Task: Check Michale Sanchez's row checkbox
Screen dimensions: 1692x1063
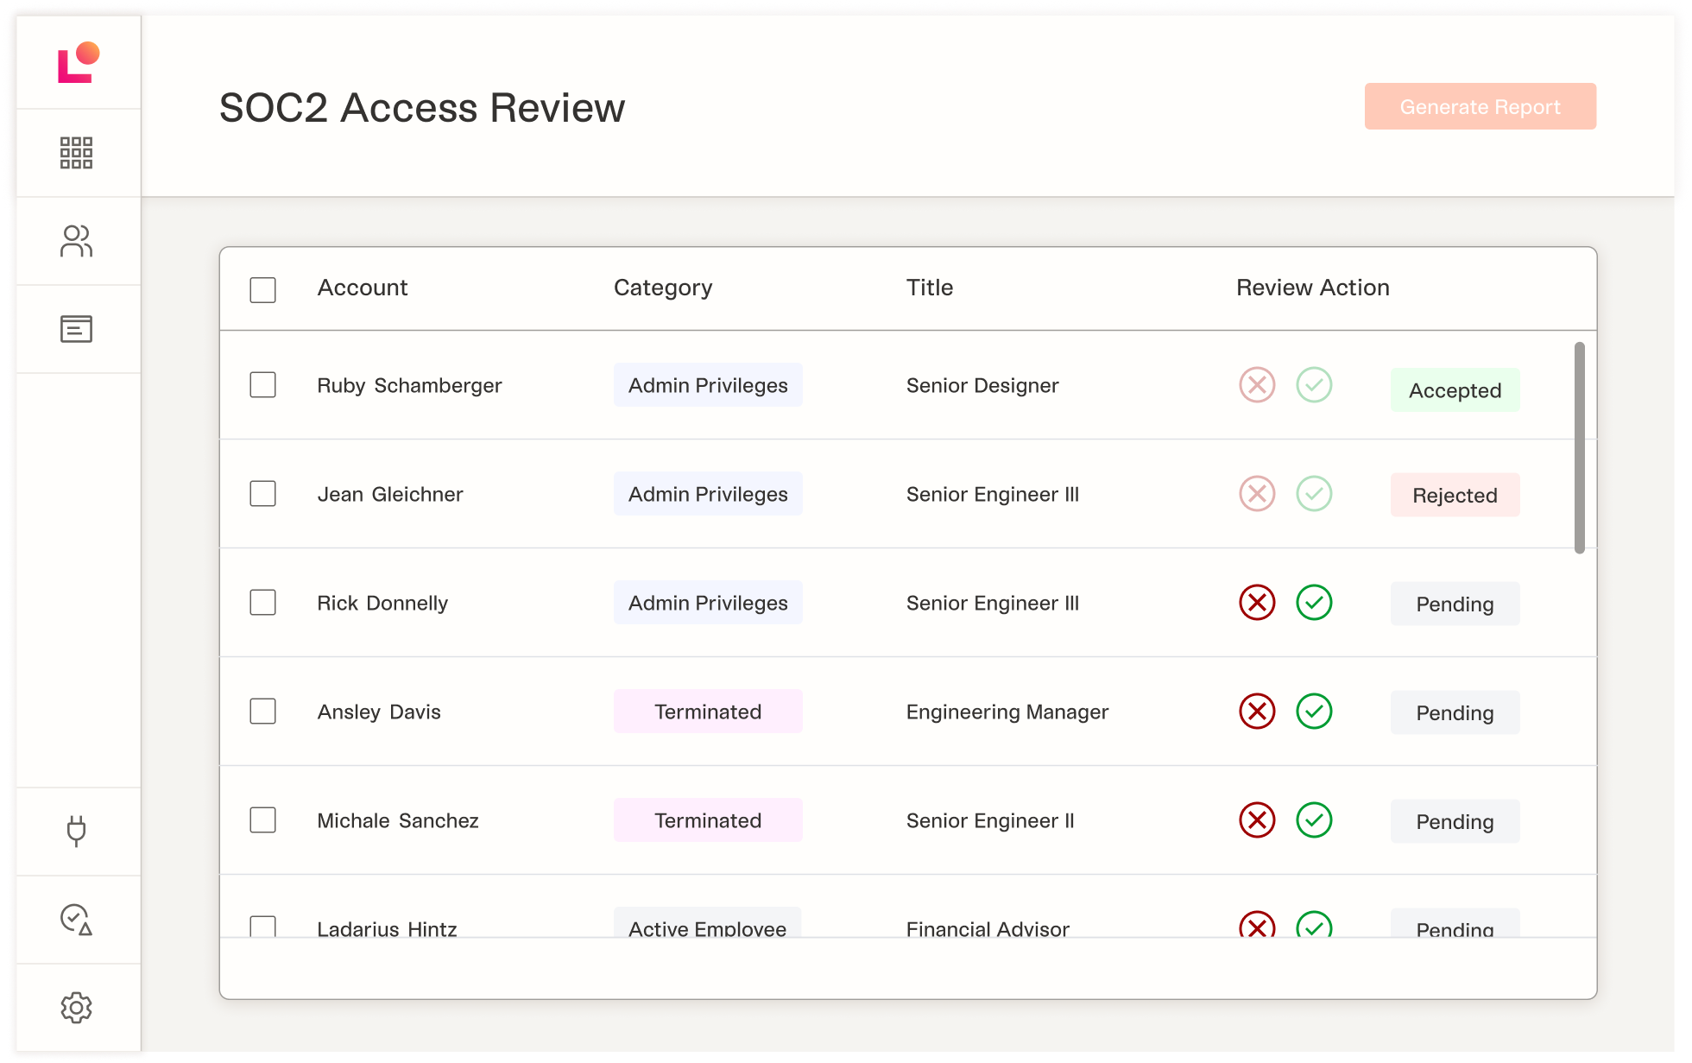Action: pyautogui.click(x=262, y=819)
